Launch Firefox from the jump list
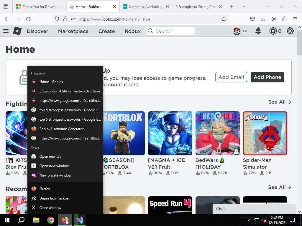This screenshot has width=302, height=226. coord(65,189)
